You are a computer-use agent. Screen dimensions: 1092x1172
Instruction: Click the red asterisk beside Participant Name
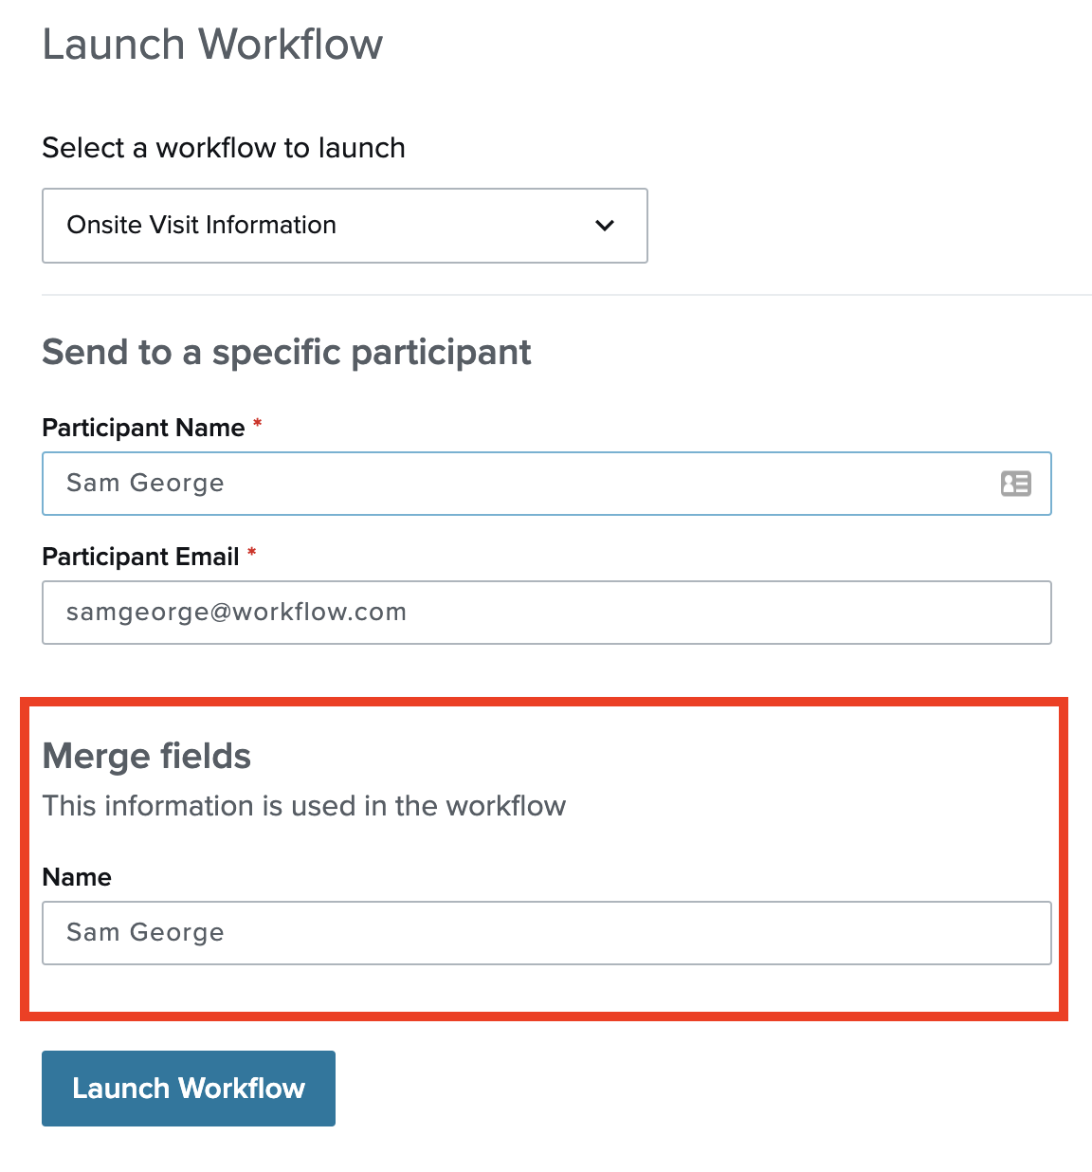coord(257,424)
